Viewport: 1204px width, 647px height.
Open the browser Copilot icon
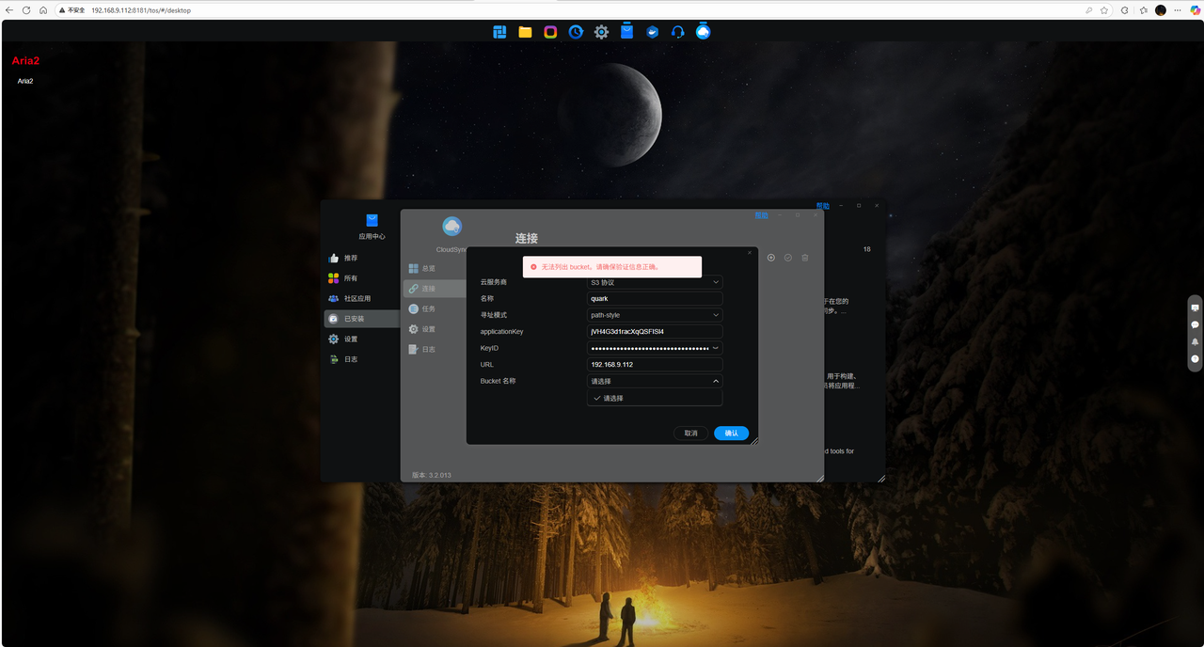(x=1194, y=9)
